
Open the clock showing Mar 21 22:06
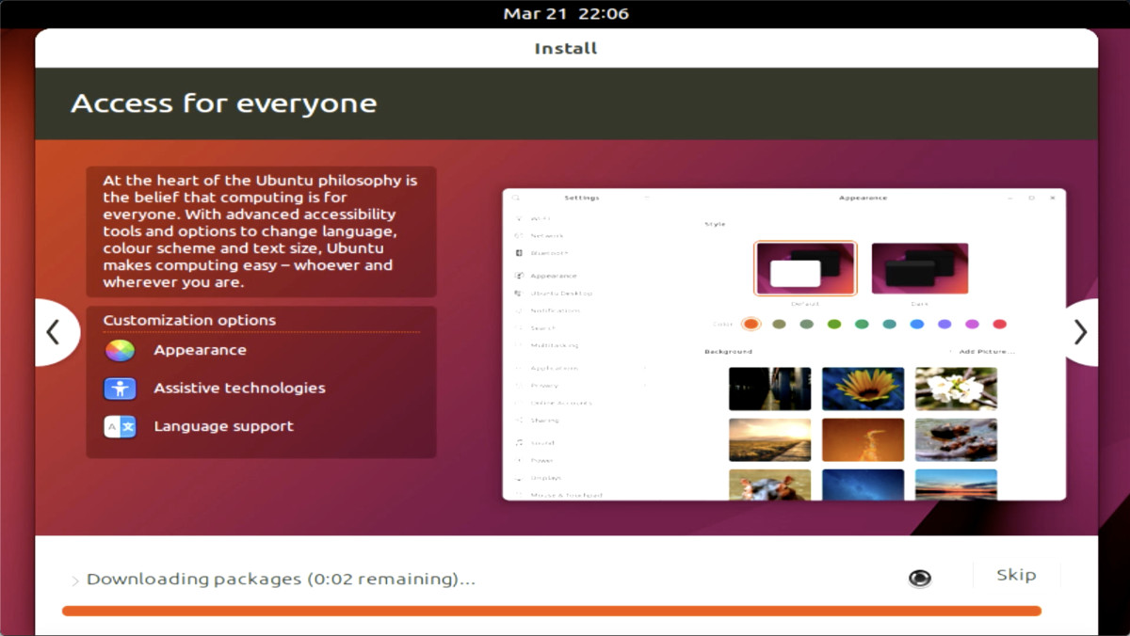(566, 13)
